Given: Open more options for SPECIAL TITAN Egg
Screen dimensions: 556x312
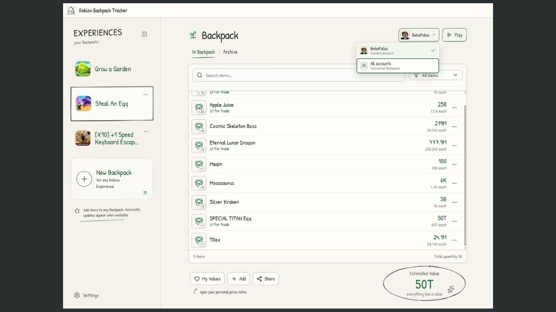Looking at the screenshot, I should tap(455, 221).
